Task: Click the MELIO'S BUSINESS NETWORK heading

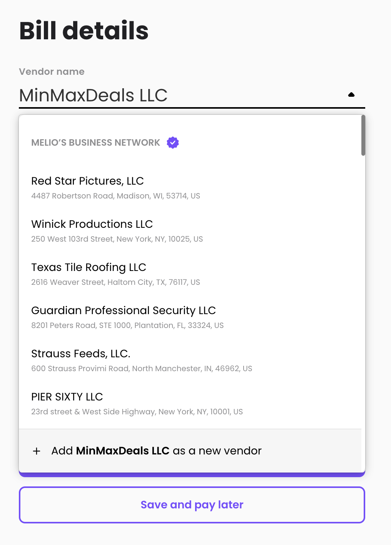Action: pyautogui.click(x=95, y=143)
